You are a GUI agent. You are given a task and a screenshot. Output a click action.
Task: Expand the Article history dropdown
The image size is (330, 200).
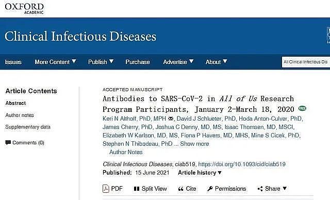pyautogui.click(x=200, y=173)
